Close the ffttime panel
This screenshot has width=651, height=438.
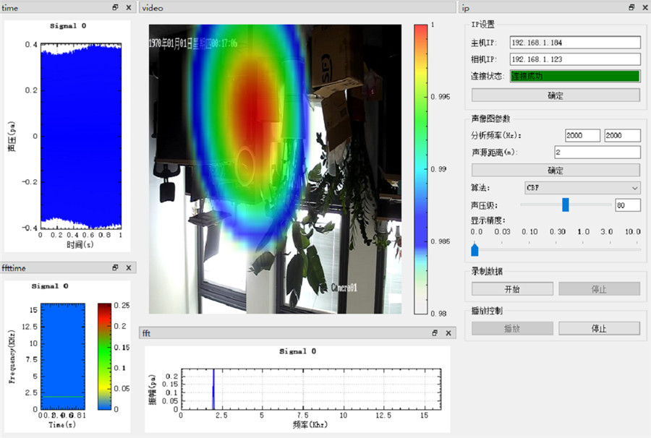pyautogui.click(x=129, y=268)
